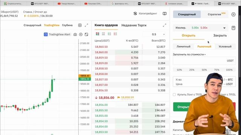Open chart settings gear icon
241x135 pixels.
pyautogui.click(x=81, y=34)
